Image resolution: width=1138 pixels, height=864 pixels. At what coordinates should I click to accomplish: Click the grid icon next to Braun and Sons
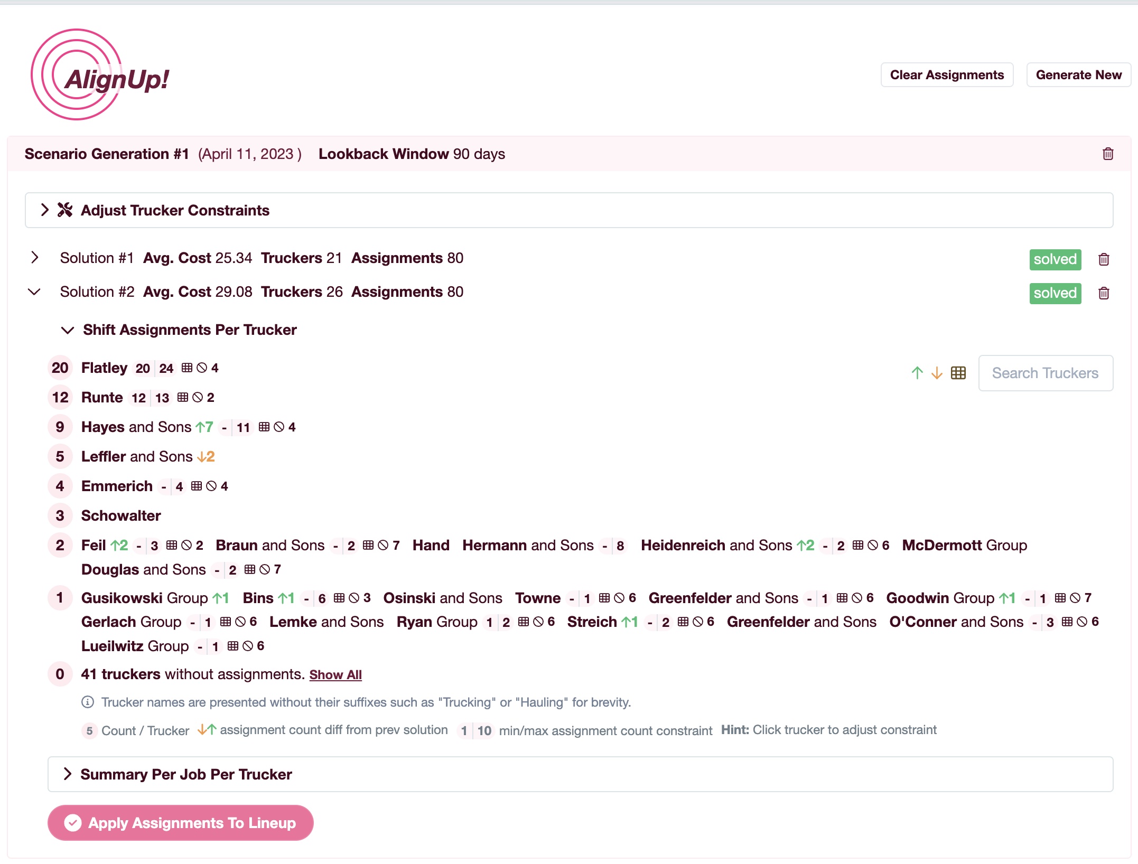click(368, 545)
